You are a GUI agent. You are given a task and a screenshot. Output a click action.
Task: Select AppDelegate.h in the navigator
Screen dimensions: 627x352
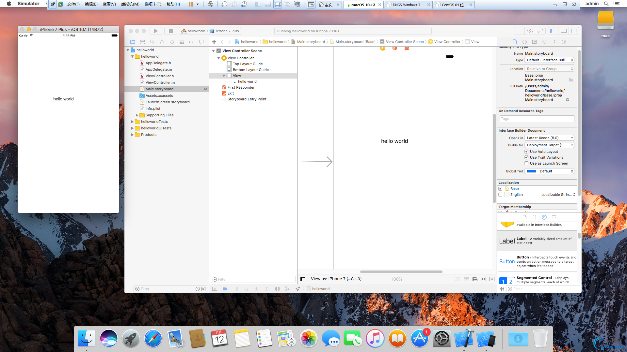point(158,63)
